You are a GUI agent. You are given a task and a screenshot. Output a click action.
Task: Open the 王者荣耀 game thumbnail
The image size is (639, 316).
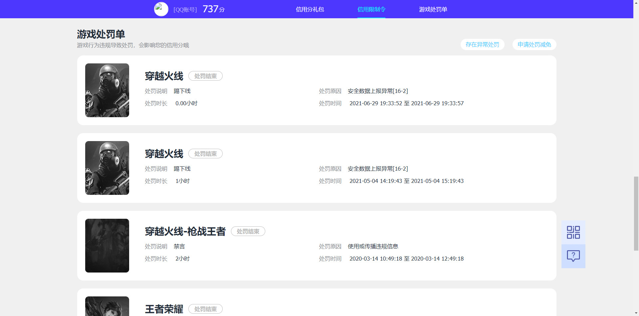point(107,306)
